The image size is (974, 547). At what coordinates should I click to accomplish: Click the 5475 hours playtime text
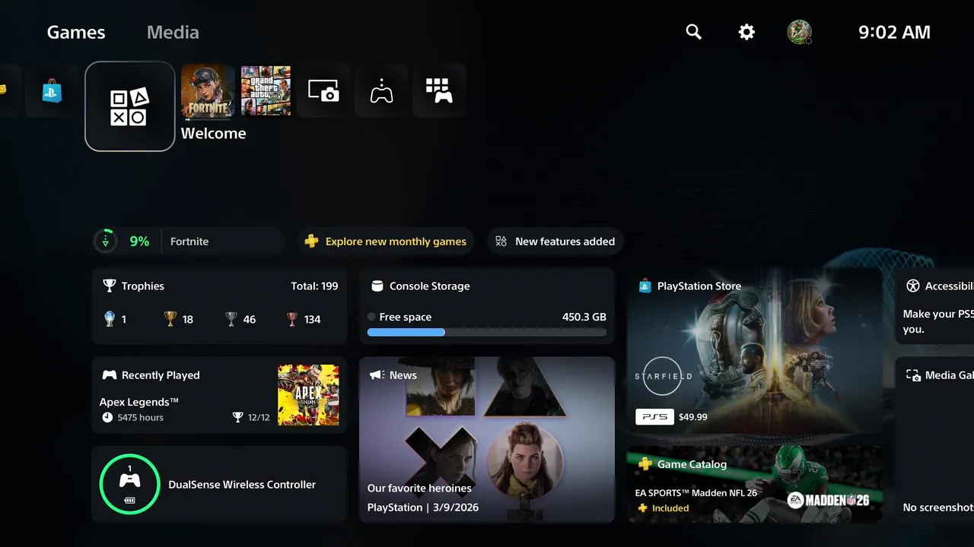[141, 418]
